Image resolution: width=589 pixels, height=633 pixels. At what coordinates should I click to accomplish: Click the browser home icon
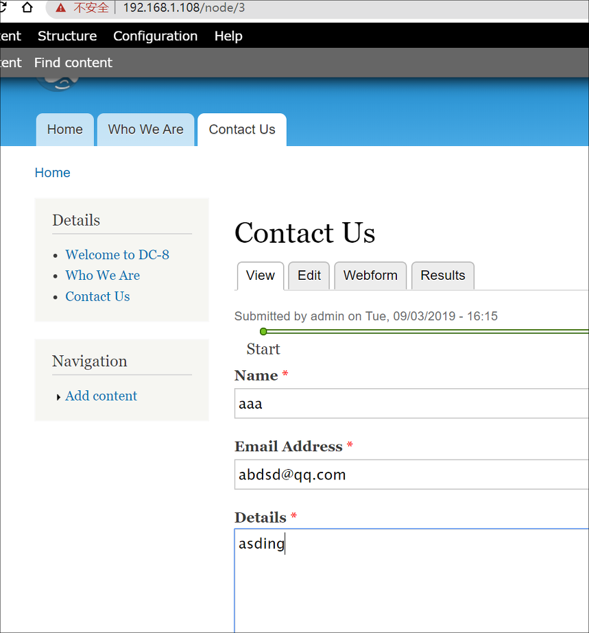[x=27, y=8]
